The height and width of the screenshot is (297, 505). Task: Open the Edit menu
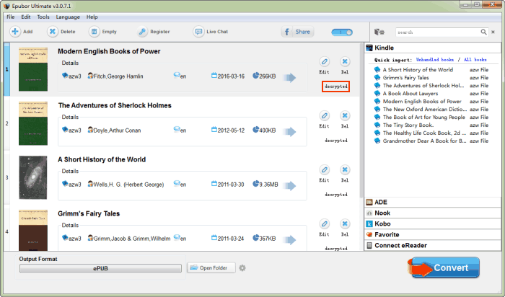(x=26, y=17)
